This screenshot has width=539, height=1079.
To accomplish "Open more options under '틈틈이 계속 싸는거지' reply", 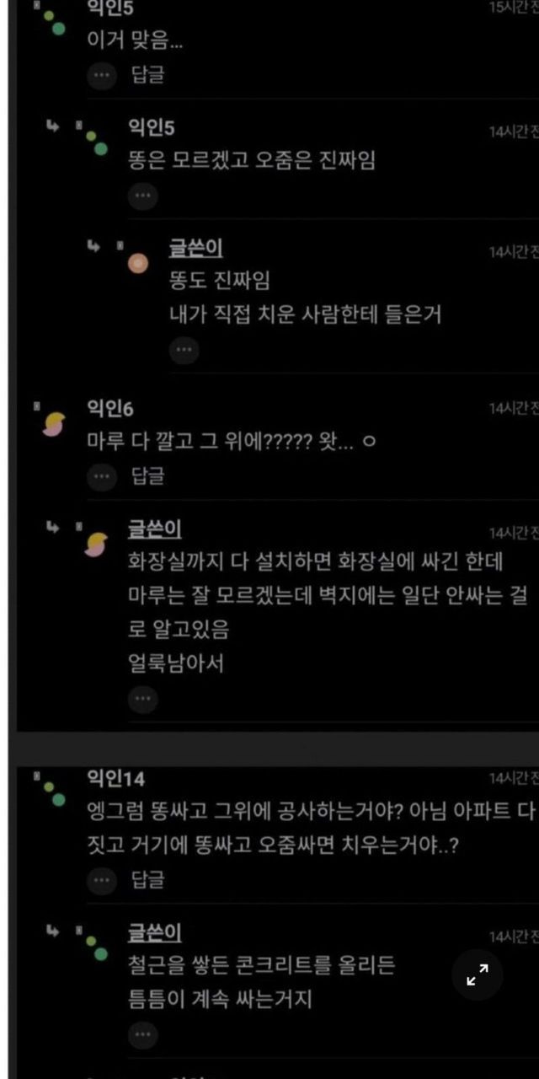I will pyautogui.click(x=142, y=1033).
